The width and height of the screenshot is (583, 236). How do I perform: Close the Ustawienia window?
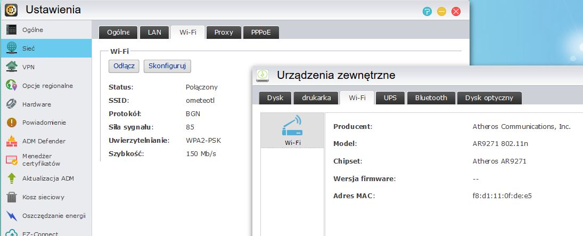click(456, 12)
